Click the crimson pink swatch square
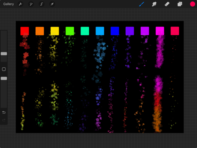The width and height of the screenshot is (197, 148). click(175, 31)
